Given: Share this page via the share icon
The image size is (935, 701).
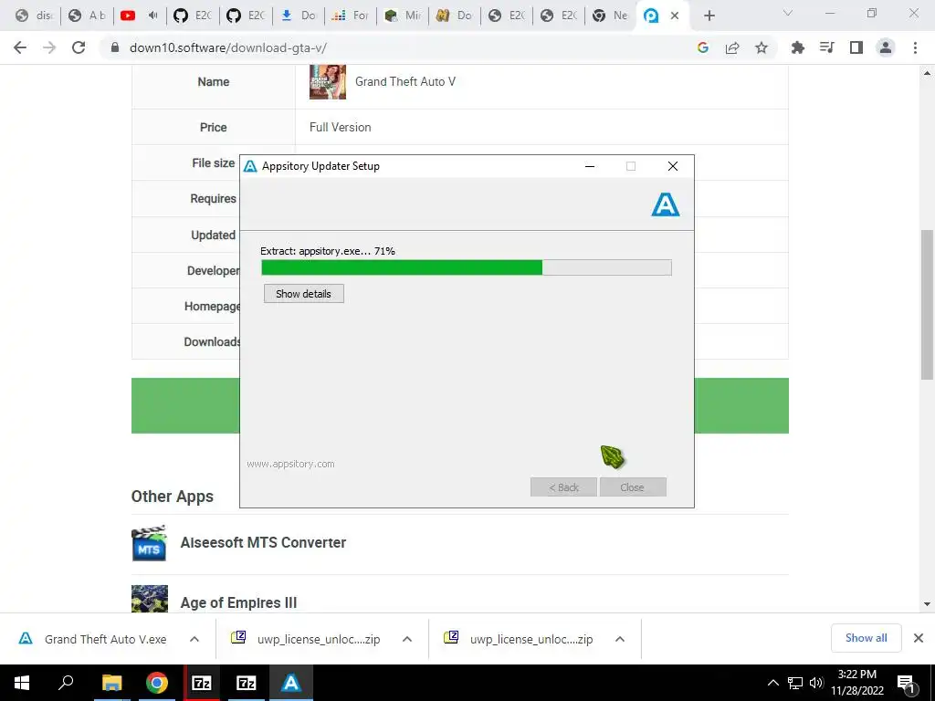Looking at the screenshot, I should (732, 47).
